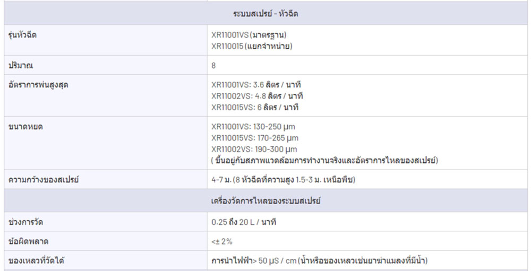Click XR11001VS (มาตรฐาน) nozzle model text

(249, 35)
